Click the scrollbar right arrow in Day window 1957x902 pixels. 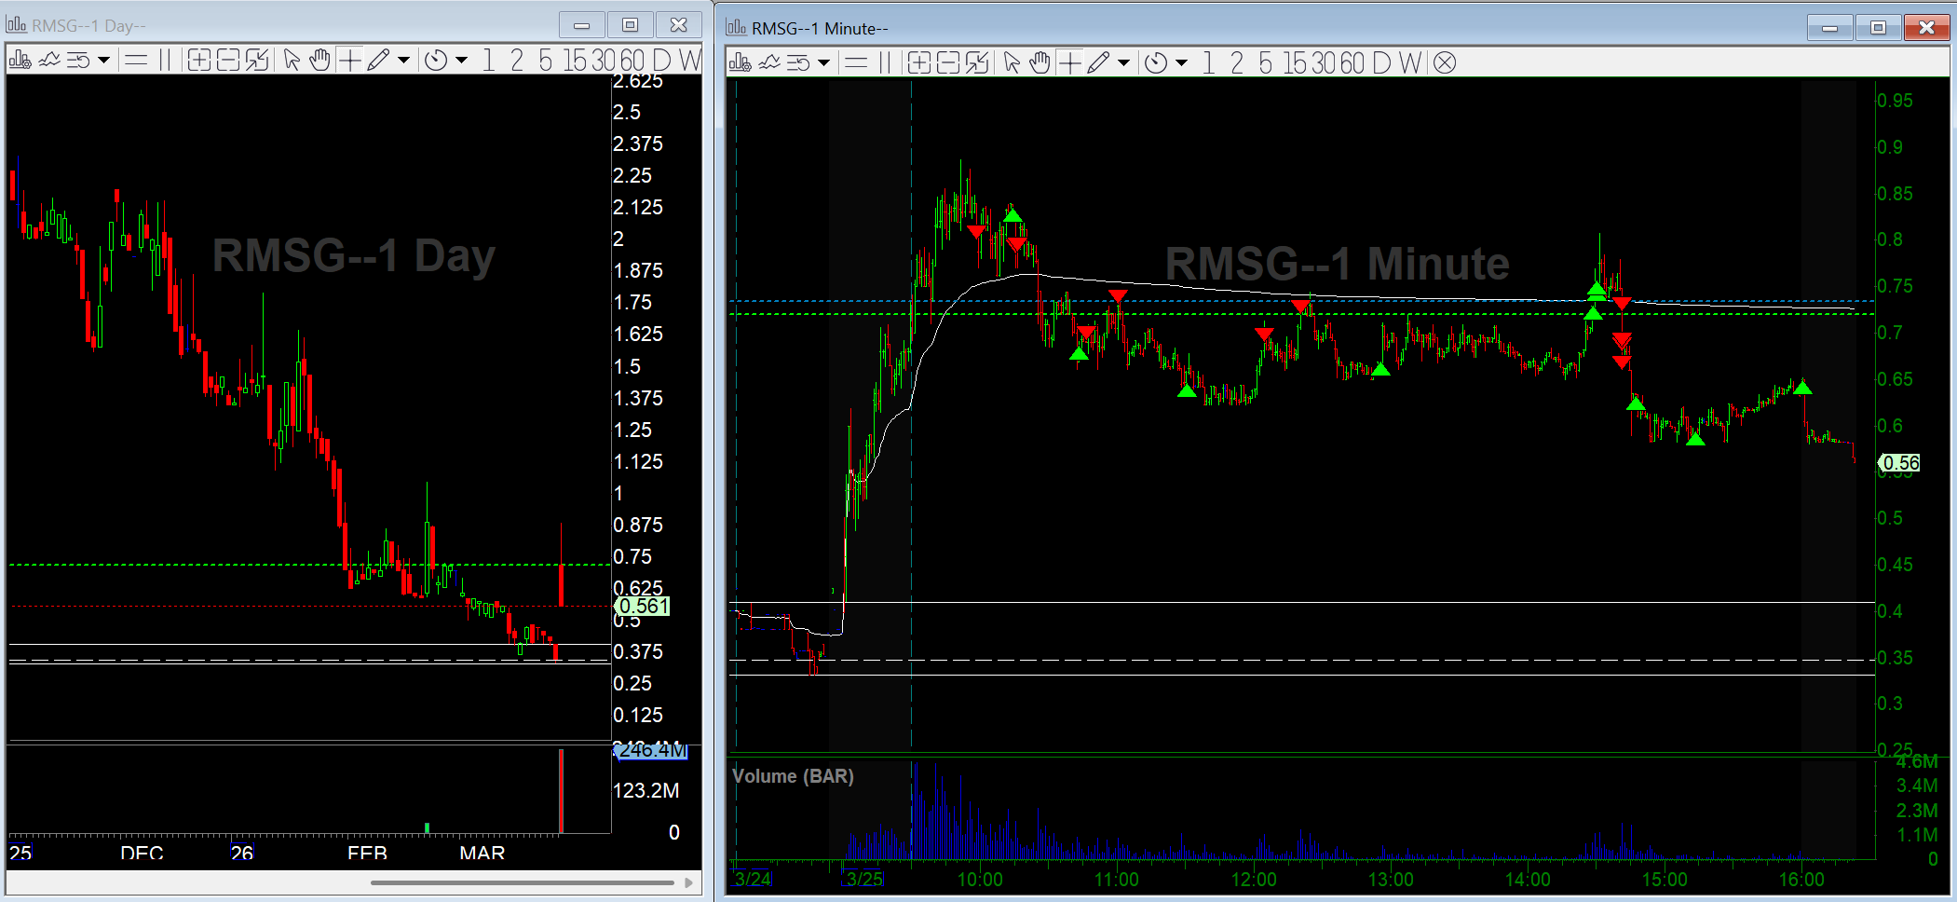click(689, 881)
